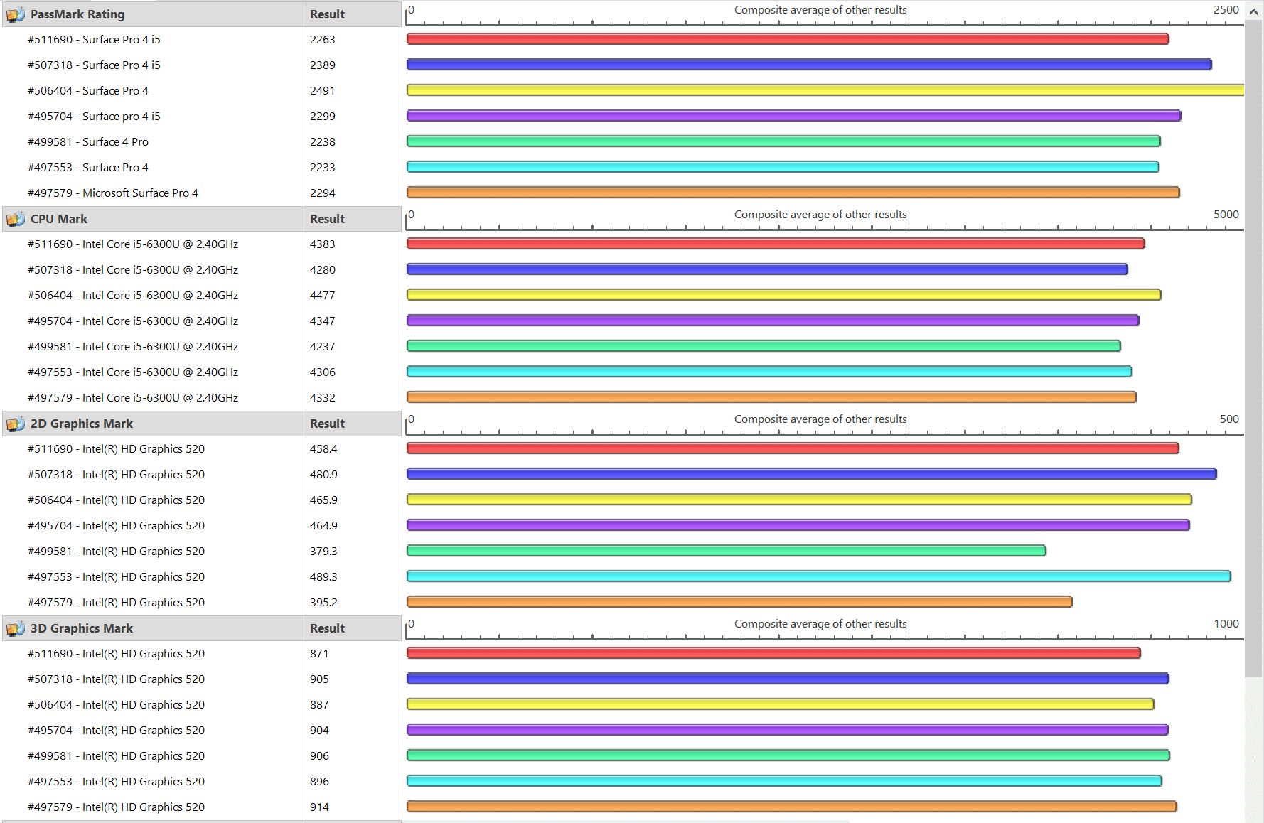Select the 2D Graphics Mark header label
The height and width of the screenshot is (823, 1264).
(82, 424)
